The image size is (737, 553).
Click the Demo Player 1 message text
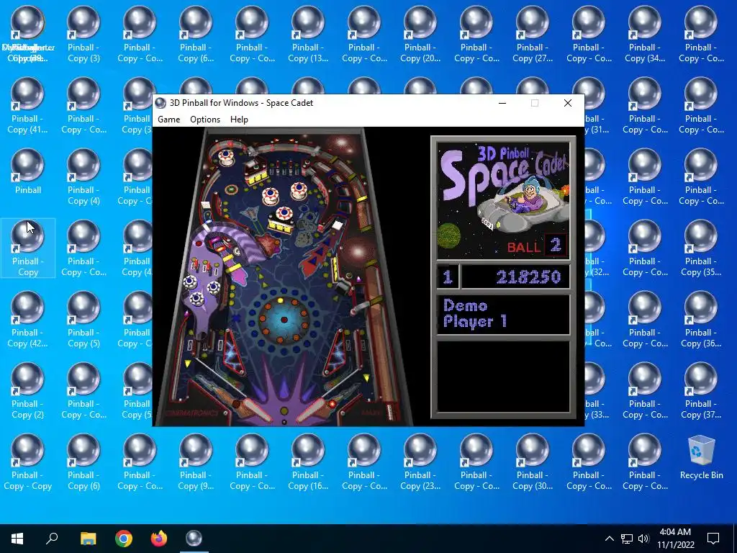[x=475, y=314]
